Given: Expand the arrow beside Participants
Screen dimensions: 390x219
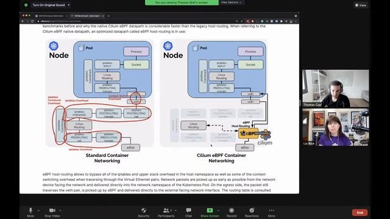Looking at the screenshot, I should pyautogui.click(x=176, y=210).
